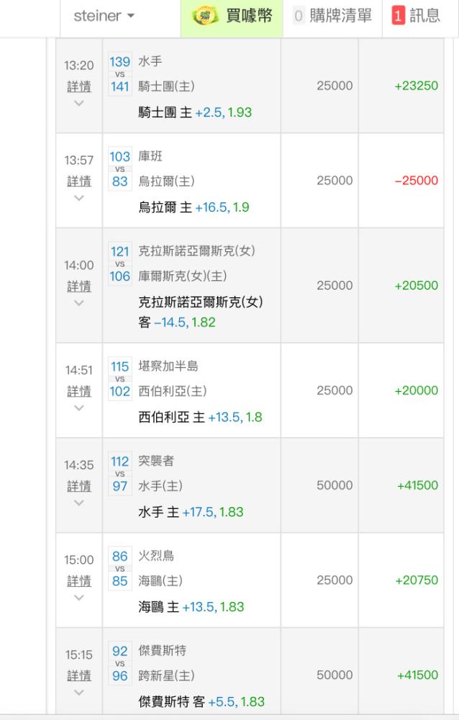This screenshot has width=459, height=720.
Task: Open 詳情 for 15:00 海鷗 match
Action: pyautogui.click(x=79, y=581)
